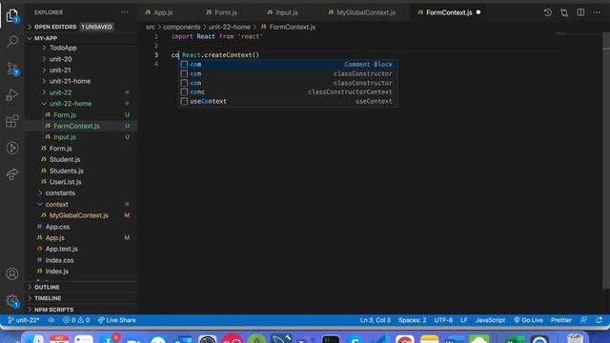The image size is (610, 343).
Task: Choose the Comment Block suggestion
Action: (288, 65)
